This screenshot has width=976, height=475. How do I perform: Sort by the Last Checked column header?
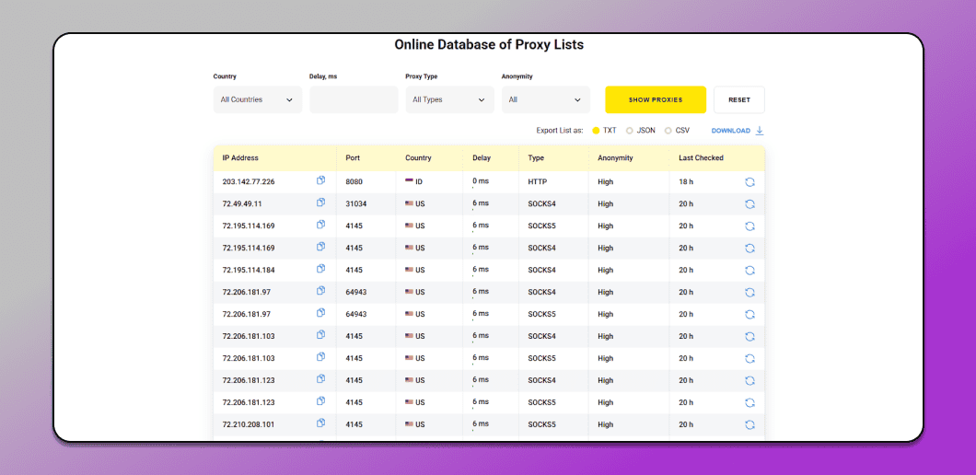coord(701,158)
